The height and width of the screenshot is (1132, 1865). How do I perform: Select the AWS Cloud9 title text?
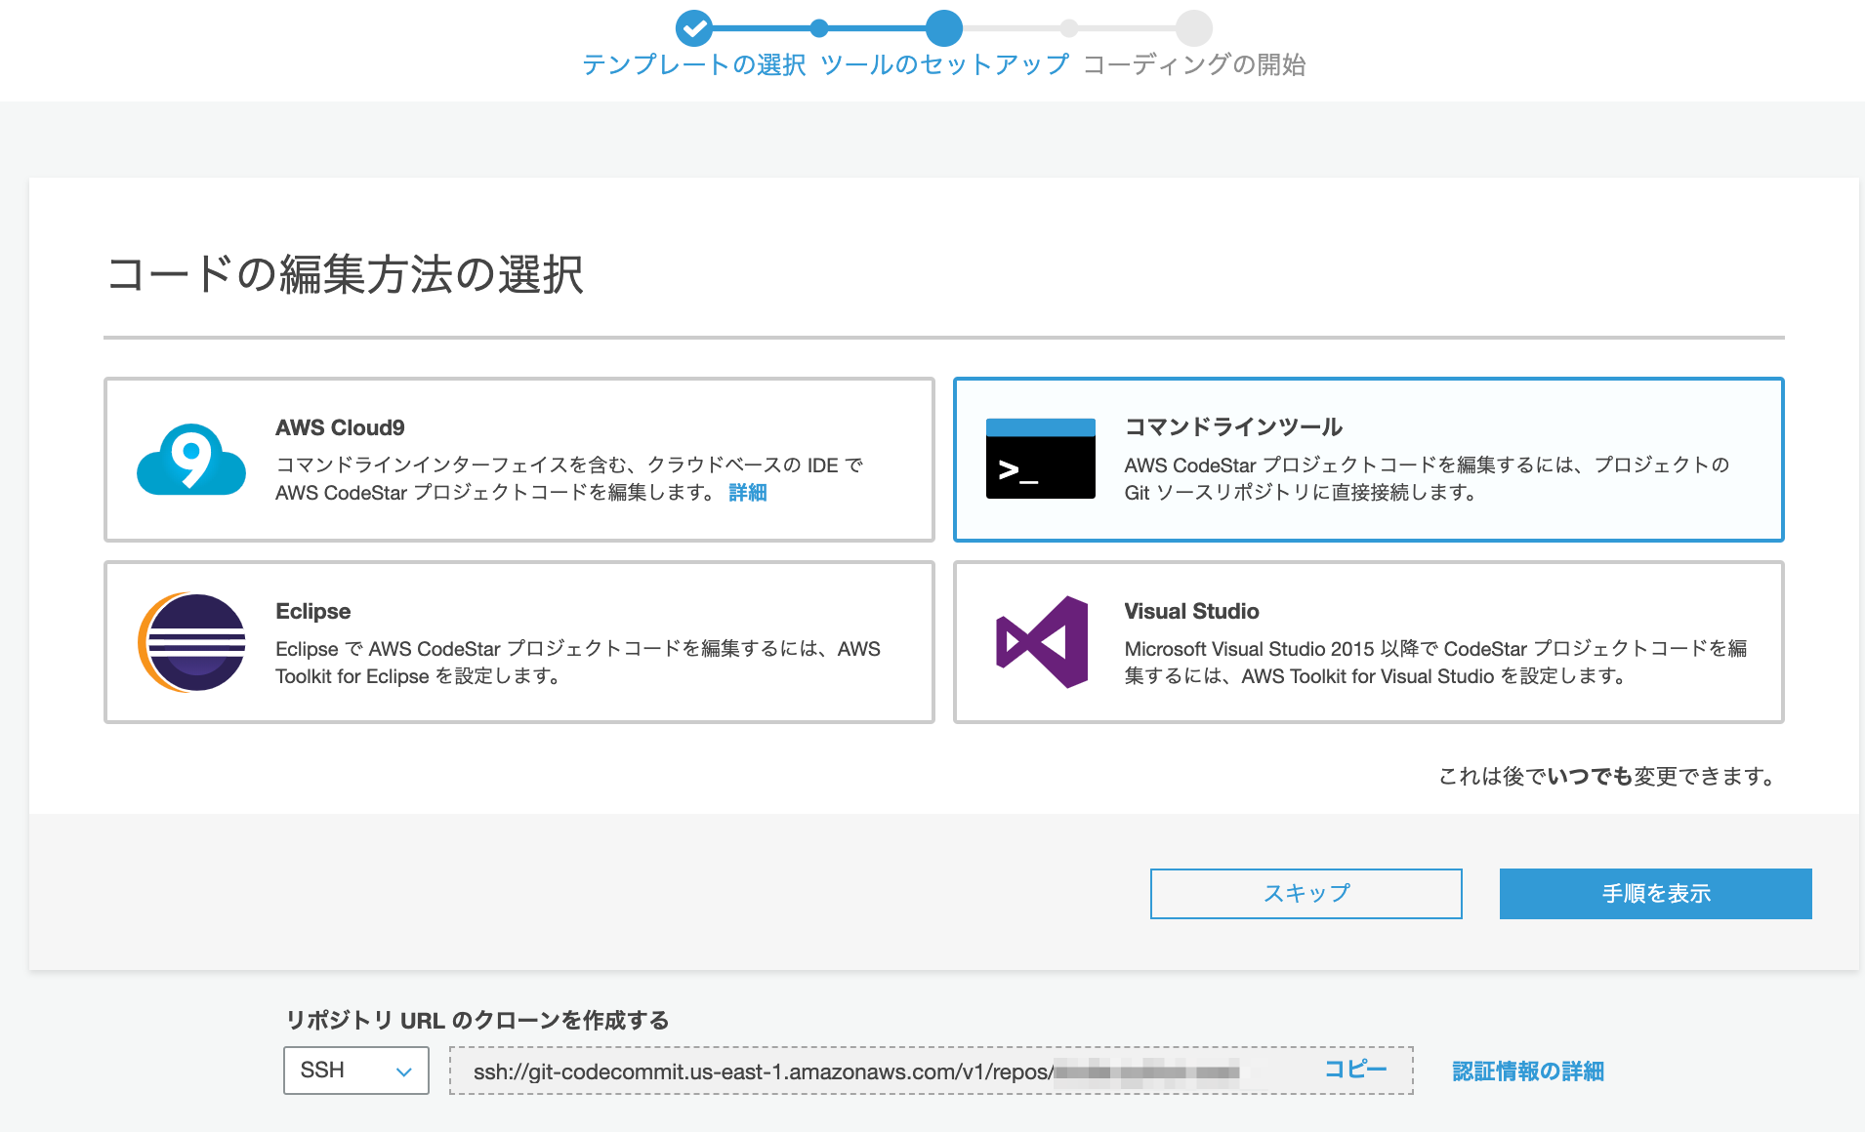click(x=340, y=427)
